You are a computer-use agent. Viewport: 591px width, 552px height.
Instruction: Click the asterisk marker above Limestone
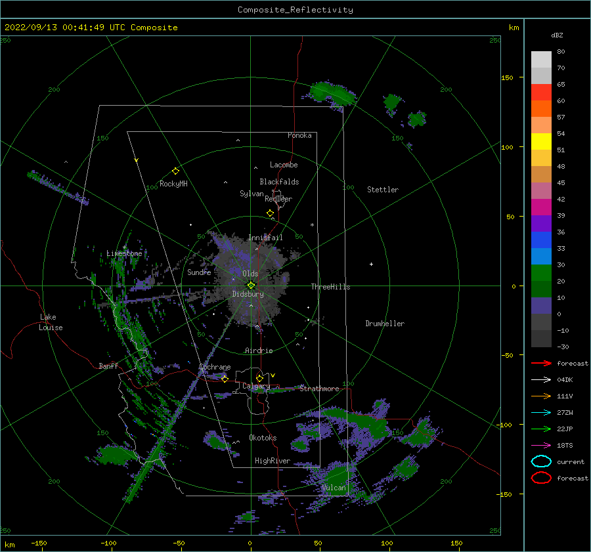(x=124, y=247)
